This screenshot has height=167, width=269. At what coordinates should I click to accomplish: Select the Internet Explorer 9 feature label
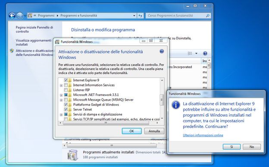click(x=86, y=80)
